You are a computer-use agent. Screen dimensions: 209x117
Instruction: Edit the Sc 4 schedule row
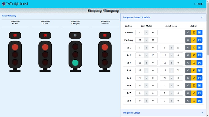(194, 70)
